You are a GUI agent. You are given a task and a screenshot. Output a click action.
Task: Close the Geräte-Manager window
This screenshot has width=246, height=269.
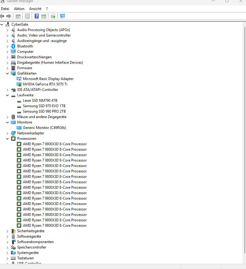pos(241,1)
